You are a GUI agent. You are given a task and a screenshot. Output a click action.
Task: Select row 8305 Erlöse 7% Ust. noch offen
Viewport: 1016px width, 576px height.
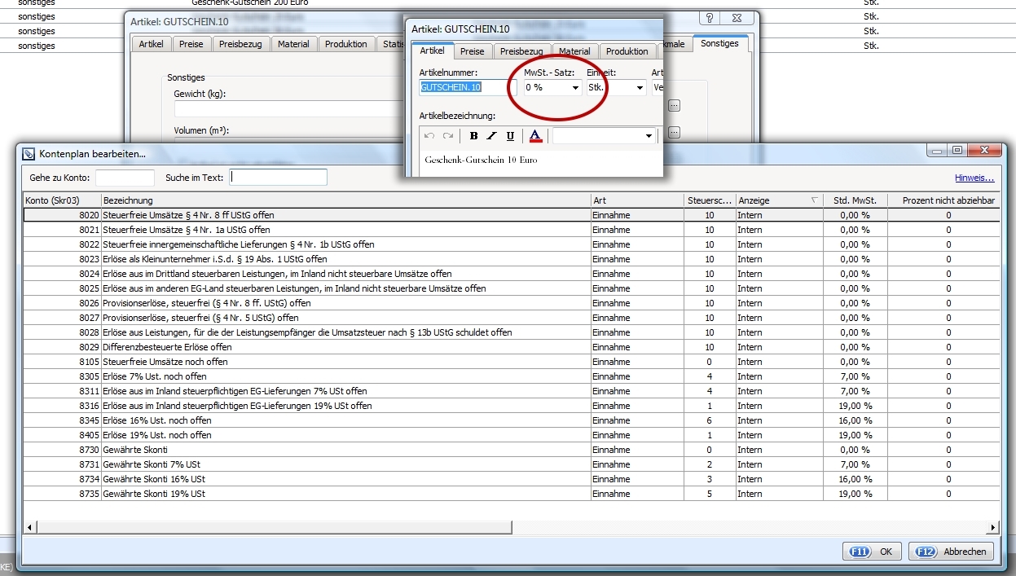point(512,376)
